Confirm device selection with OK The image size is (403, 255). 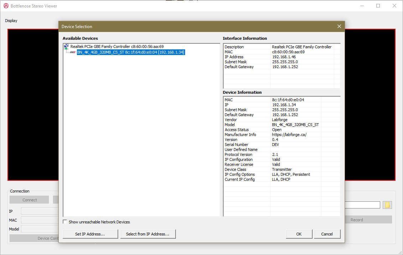click(x=299, y=234)
